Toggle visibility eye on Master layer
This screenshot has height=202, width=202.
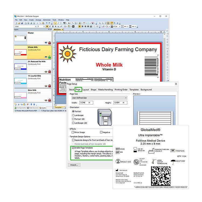[46, 43]
